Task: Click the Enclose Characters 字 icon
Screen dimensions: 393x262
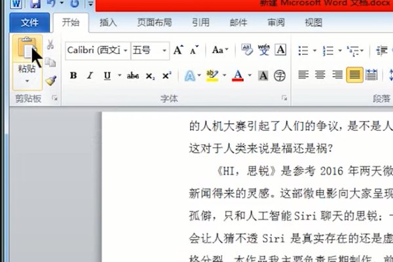Action: tap(280, 75)
